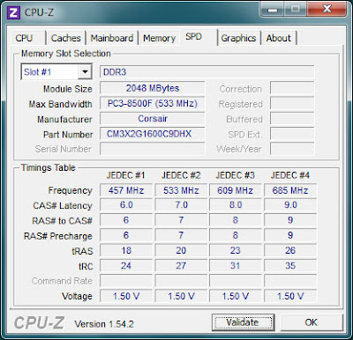Screen dimensions: 353x340
Task: Select the Memory tab
Action: coord(159,38)
